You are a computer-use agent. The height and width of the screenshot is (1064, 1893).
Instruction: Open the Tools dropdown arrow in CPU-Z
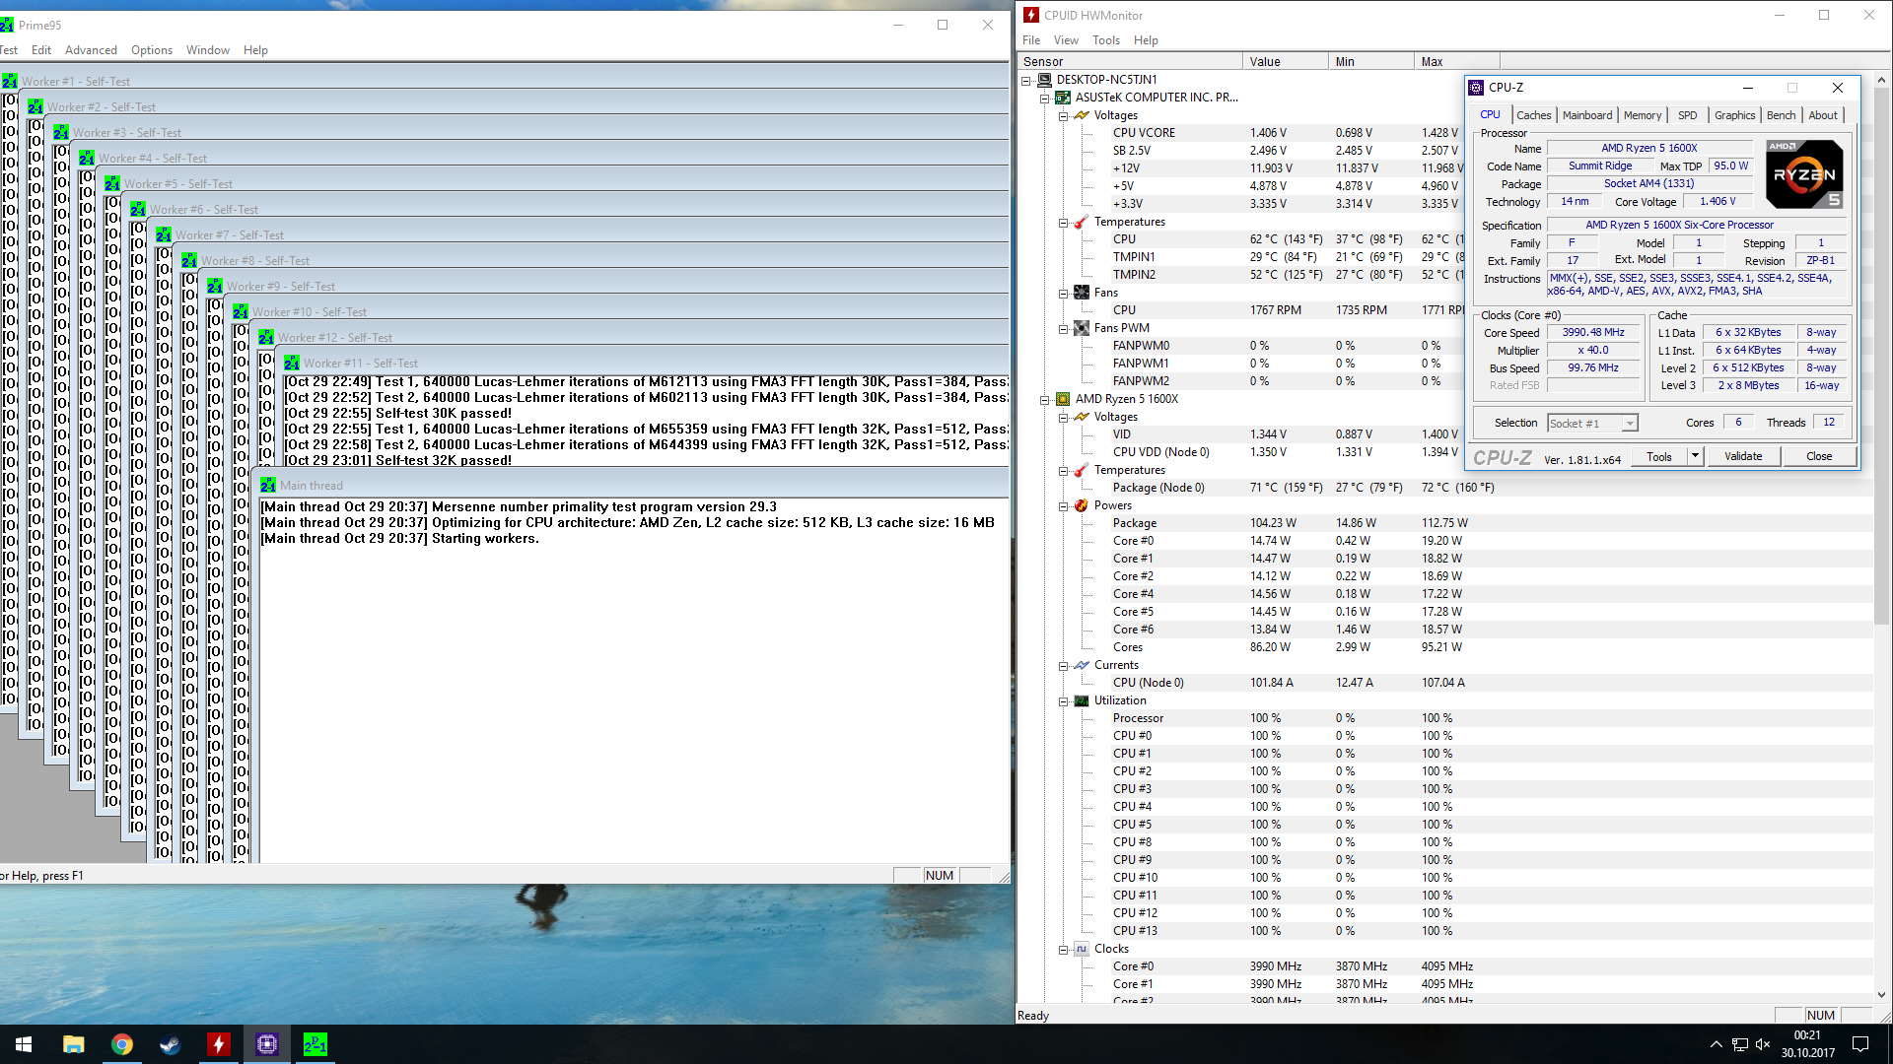[x=1695, y=456]
